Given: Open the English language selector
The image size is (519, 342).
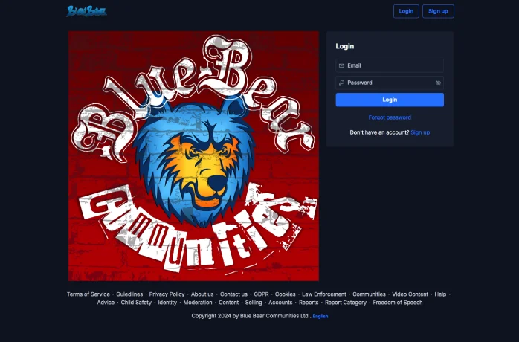Looking at the screenshot, I should (x=320, y=316).
